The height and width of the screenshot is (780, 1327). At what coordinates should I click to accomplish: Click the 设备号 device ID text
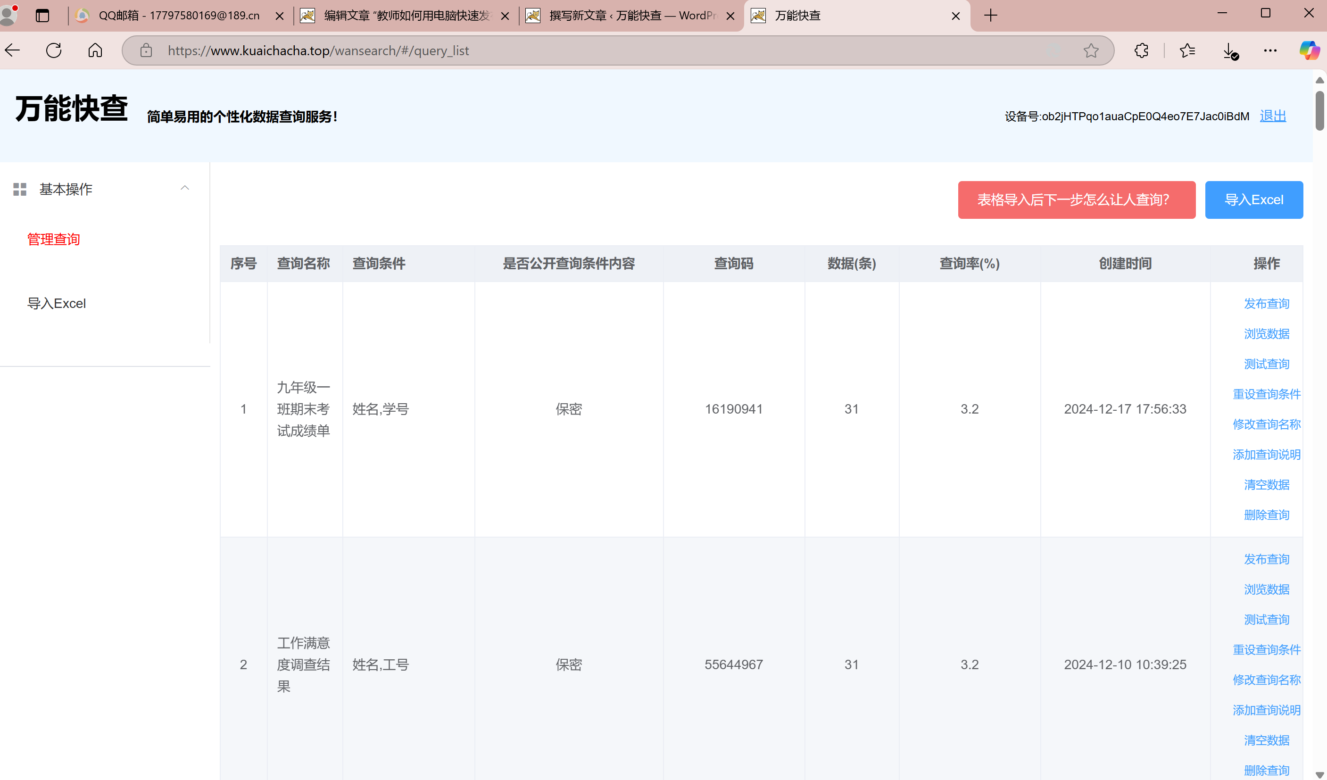tap(1127, 116)
